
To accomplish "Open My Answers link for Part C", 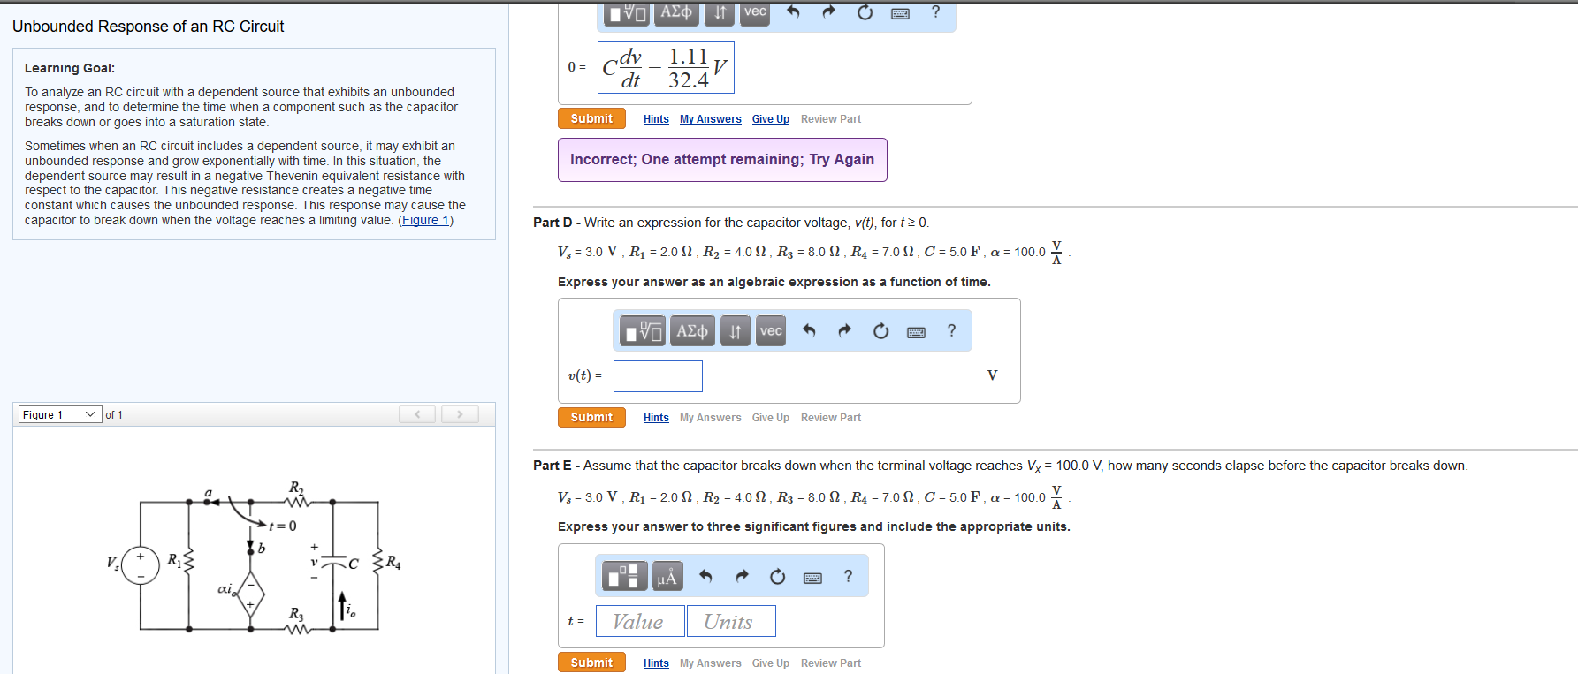I will (711, 119).
